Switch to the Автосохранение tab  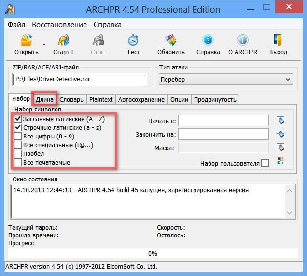141,99
